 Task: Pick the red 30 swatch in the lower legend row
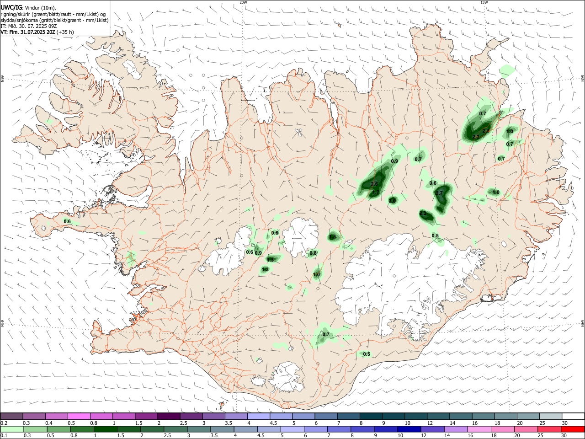pos(573,429)
